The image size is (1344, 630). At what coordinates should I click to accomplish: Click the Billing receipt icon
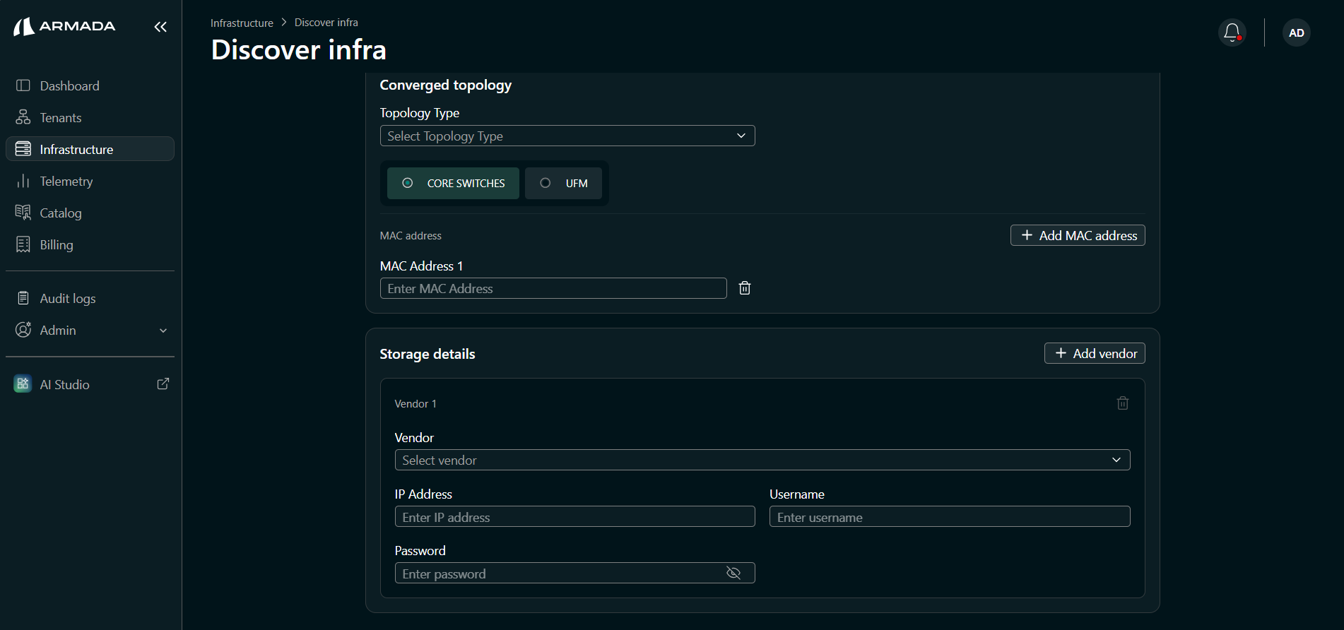(x=23, y=244)
